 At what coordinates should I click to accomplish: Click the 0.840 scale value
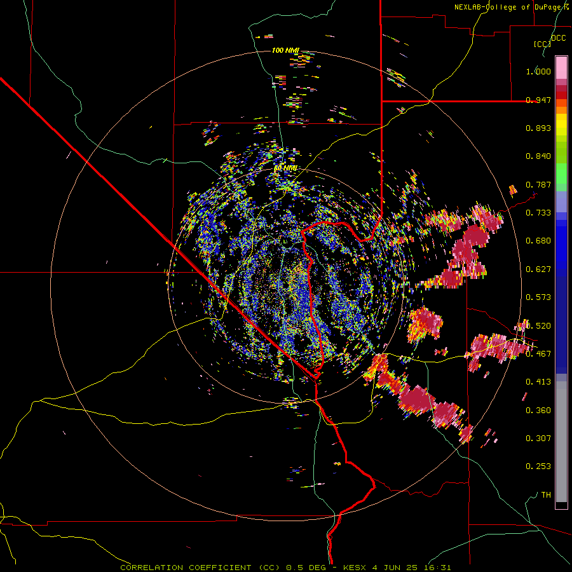coord(538,156)
